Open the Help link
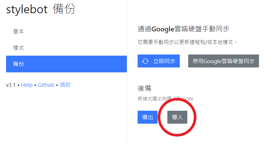The height and width of the screenshot is (143, 272). point(27,85)
